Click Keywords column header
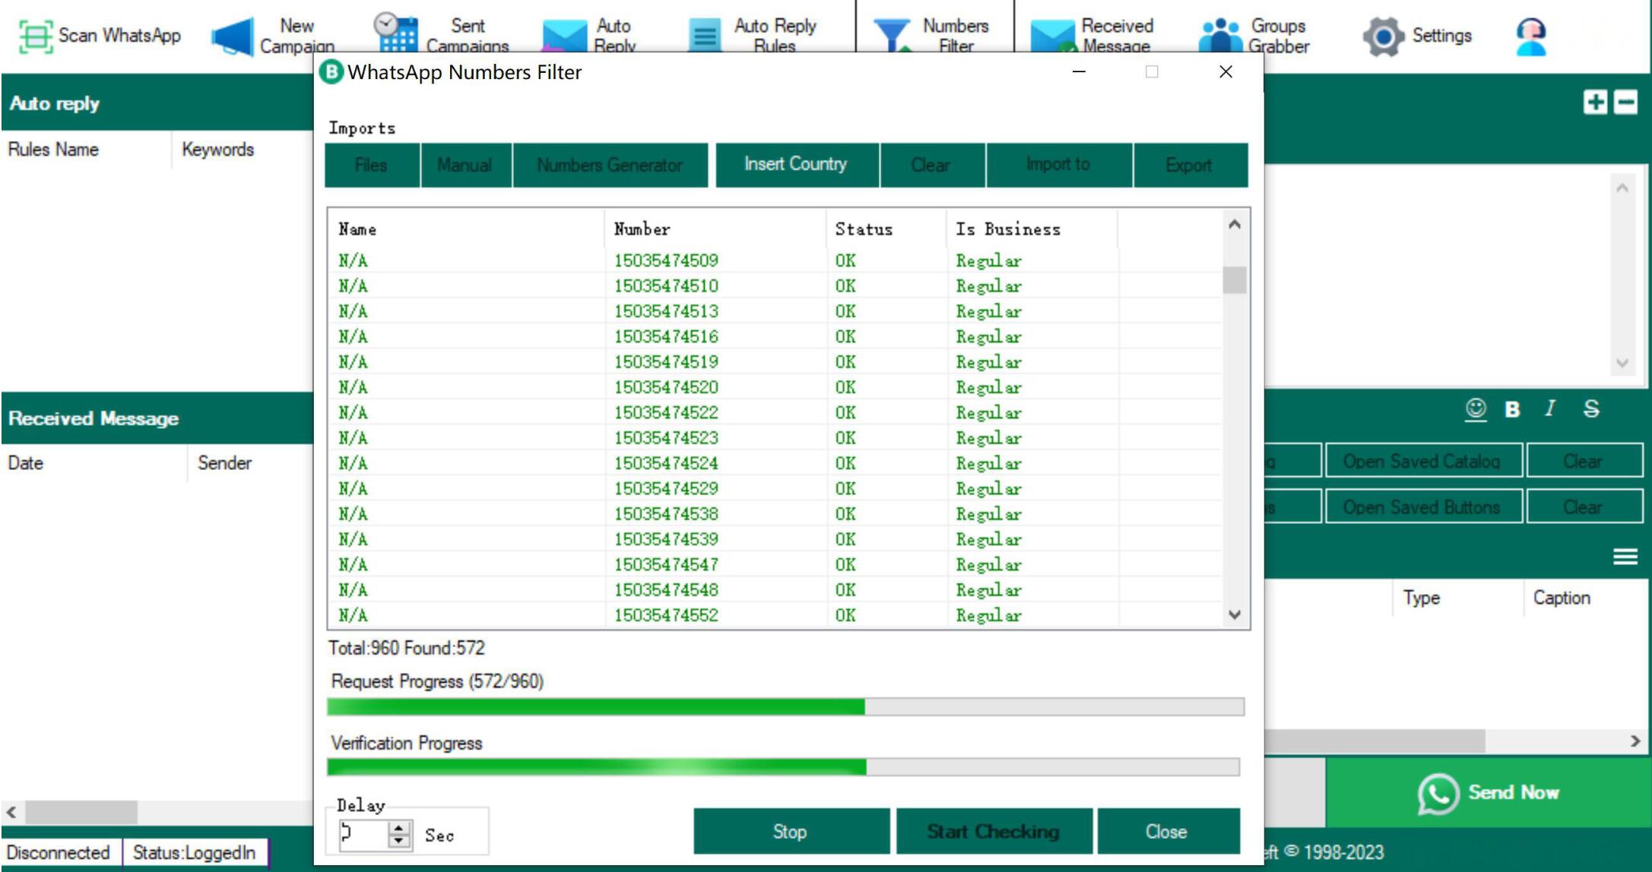Screen dimensions: 1652x872 coord(243,150)
